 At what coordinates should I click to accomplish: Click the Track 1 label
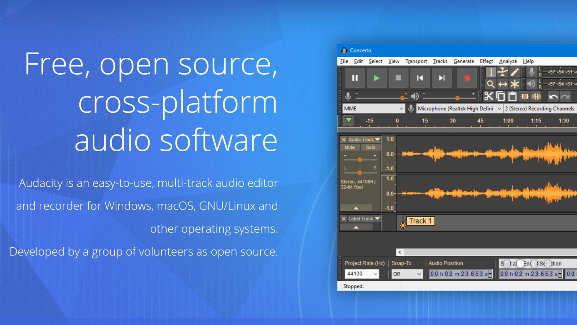420,221
